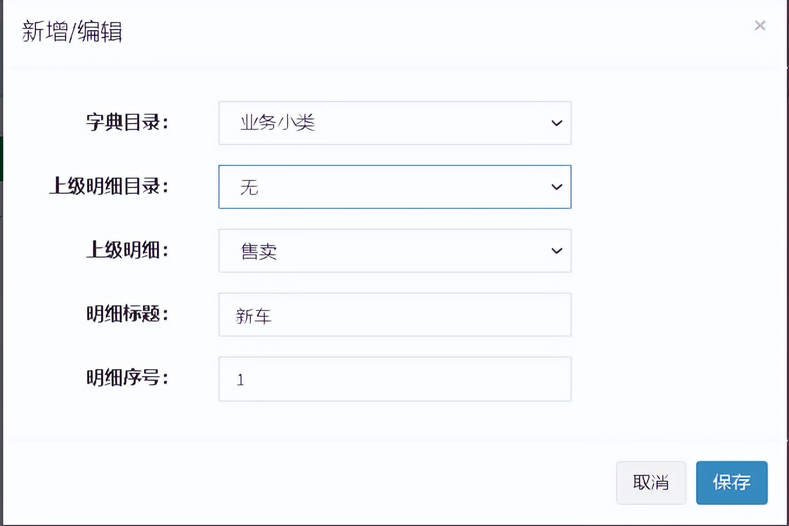Click the 明细标题 field label
The width and height of the screenshot is (789, 526).
pos(127,314)
